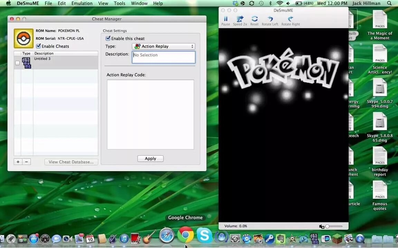398x248 pixels.
Task: Open Launchpad rocket icon in the dock
Action: pos(11,239)
